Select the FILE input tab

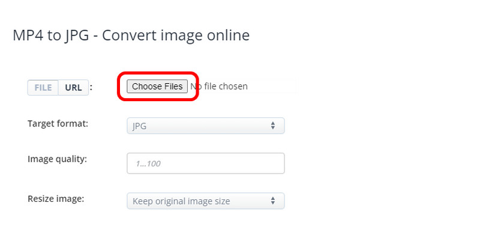43,87
